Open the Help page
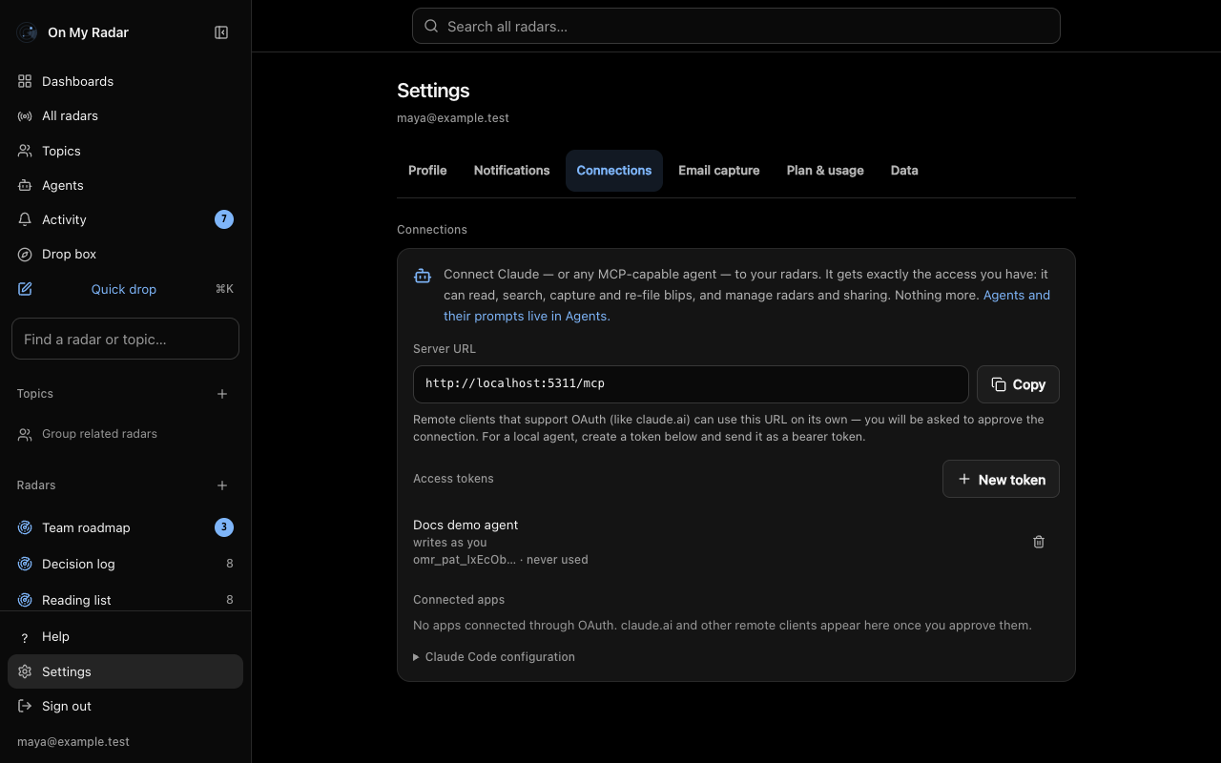Image resolution: width=1221 pixels, height=763 pixels. click(x=125, y=636)
